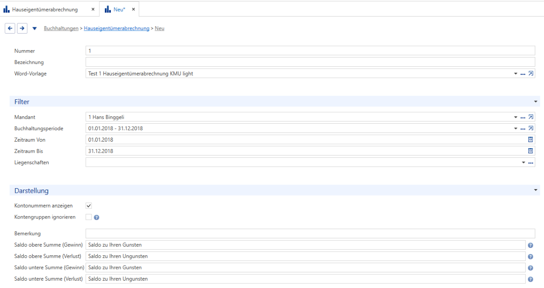
Task: Expand the Buchhaltungsperiode dropdown
Action: click(515, 128)
